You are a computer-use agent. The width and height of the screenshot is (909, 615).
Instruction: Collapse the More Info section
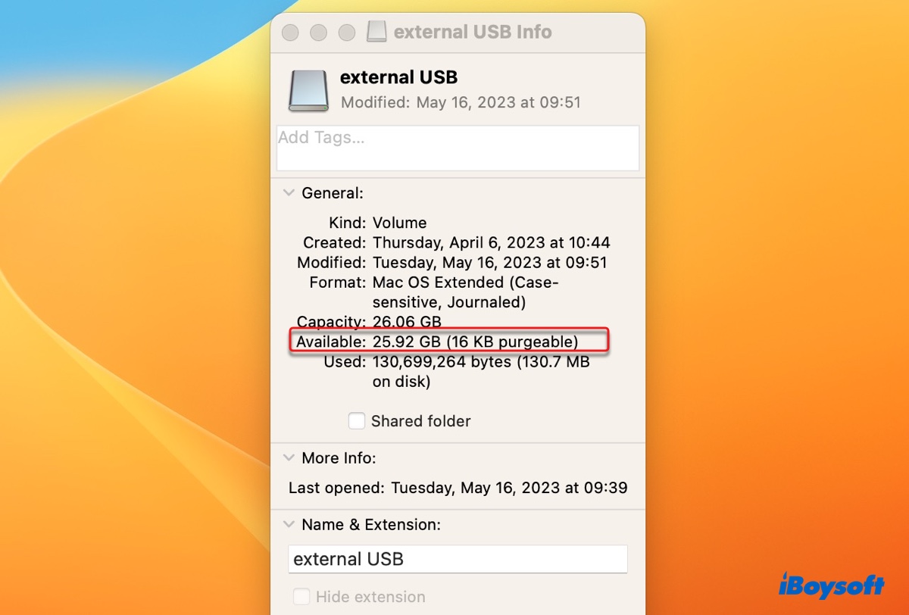(289, 458)
